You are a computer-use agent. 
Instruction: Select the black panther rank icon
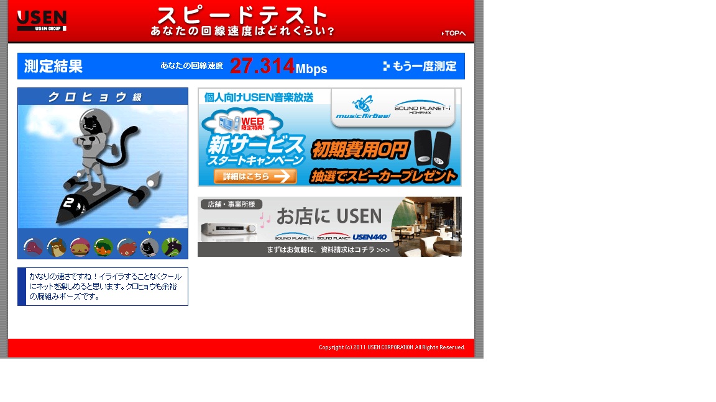[x=149, y=248]
